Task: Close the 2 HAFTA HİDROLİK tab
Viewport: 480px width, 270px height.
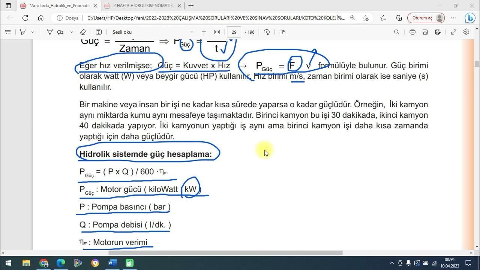Action: click(179, 6)
